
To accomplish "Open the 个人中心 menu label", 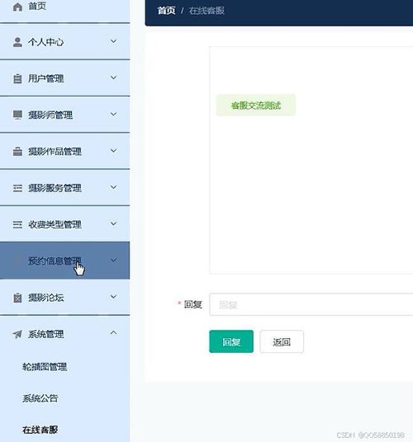I will [45, 42].
